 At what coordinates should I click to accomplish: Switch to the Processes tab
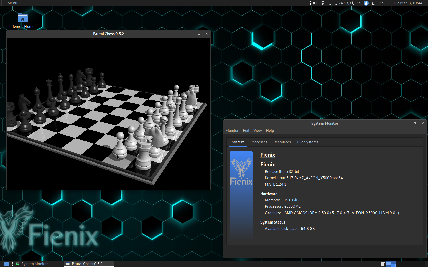259,142
